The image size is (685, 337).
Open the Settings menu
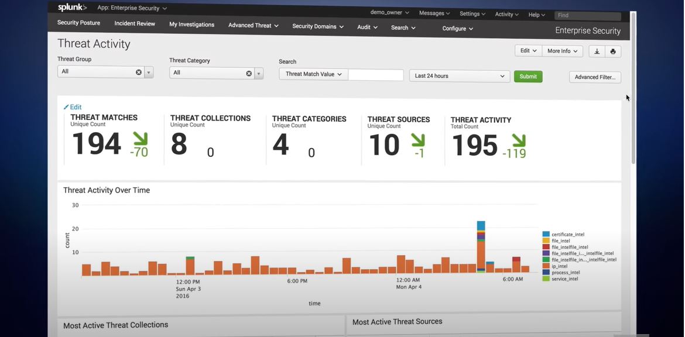pos(472,14)
